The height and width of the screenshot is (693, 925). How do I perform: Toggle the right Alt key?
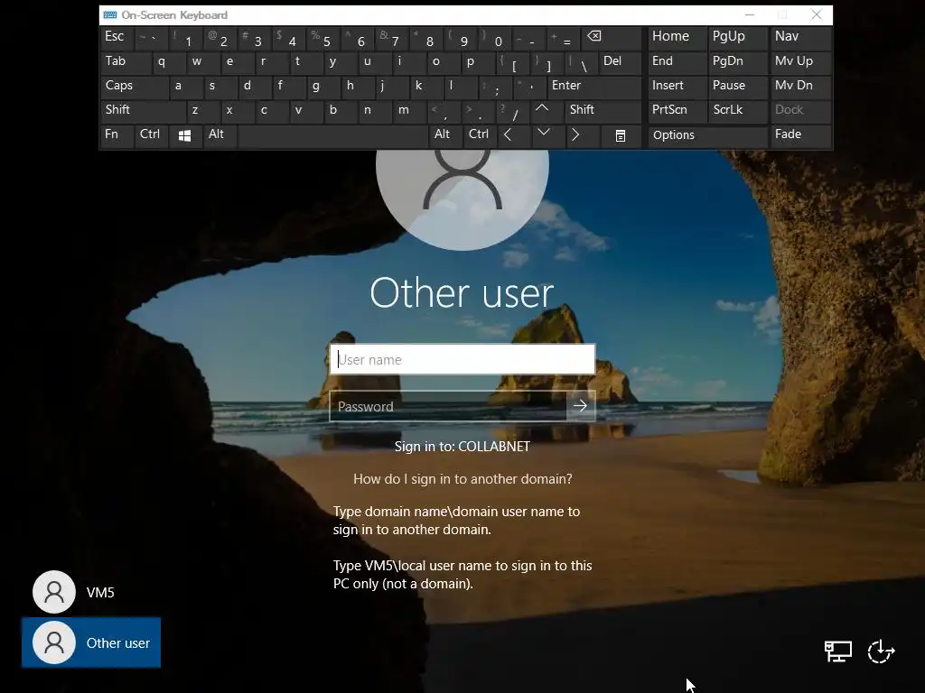444,135
